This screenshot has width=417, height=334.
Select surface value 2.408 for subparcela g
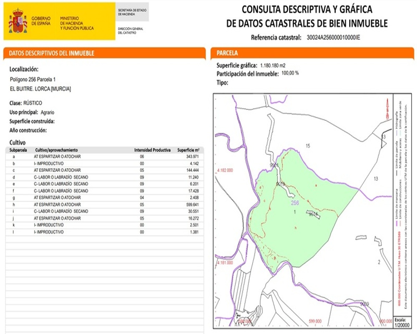coord(194,197)
